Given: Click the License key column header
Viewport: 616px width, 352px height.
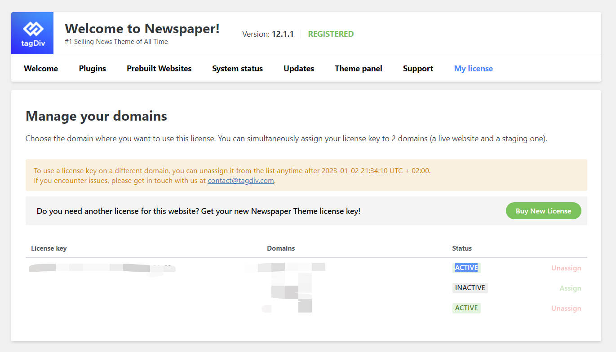Looking at the screenshot, I should point(49,248).
